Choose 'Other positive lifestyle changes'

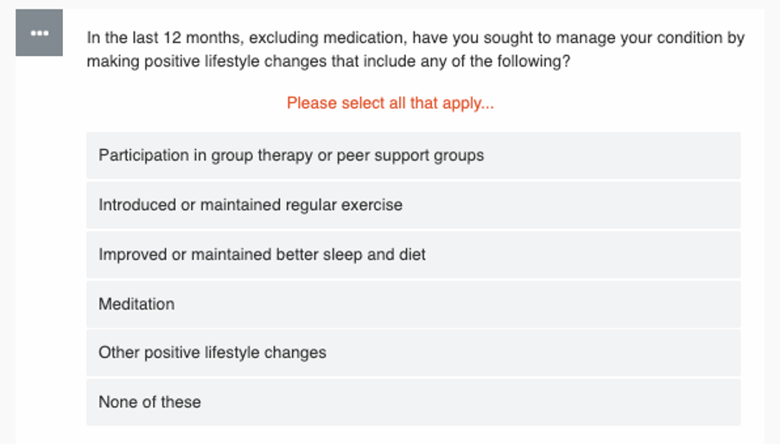(x=414, y=353)
